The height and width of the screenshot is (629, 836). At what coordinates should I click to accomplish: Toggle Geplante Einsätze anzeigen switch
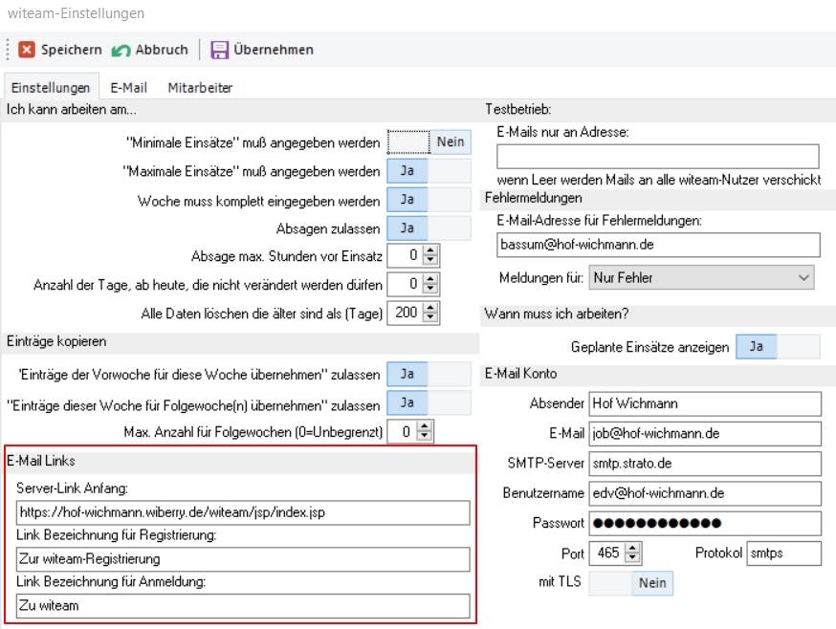pos(777,346)
